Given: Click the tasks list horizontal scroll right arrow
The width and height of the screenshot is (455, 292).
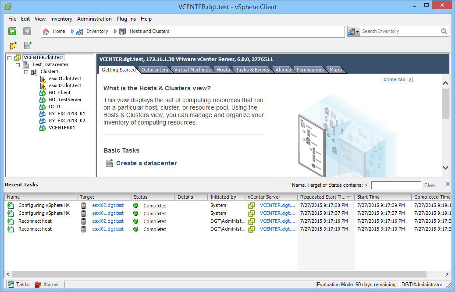Looking at the screenshot, I should click(447, 274).
